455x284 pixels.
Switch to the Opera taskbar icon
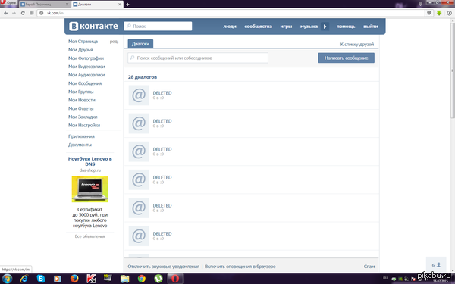pyautogui.click(x=175, y=279)
